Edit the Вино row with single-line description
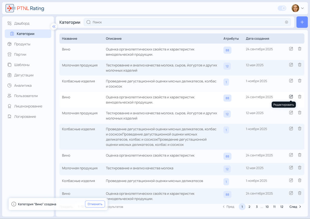This screenshot has width=310, height=219. pyautogui.click(x=291, y=155)
